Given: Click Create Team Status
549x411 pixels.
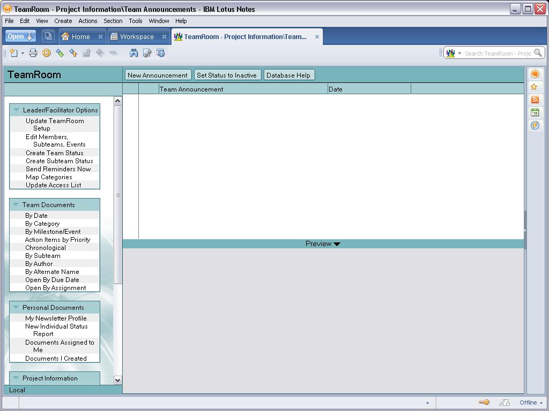Looking at the screenshot, I should 55,153.
